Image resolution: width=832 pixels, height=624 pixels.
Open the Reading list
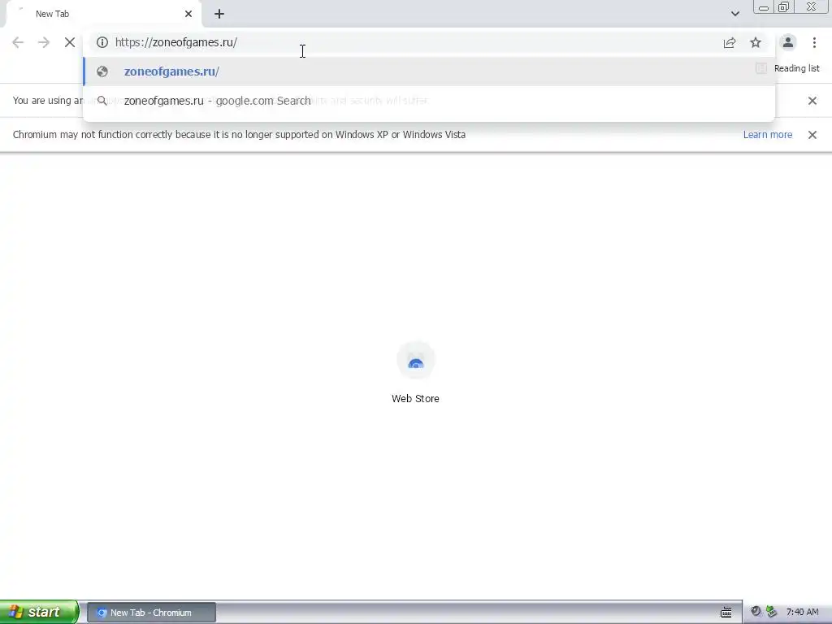tap(787, 68)
